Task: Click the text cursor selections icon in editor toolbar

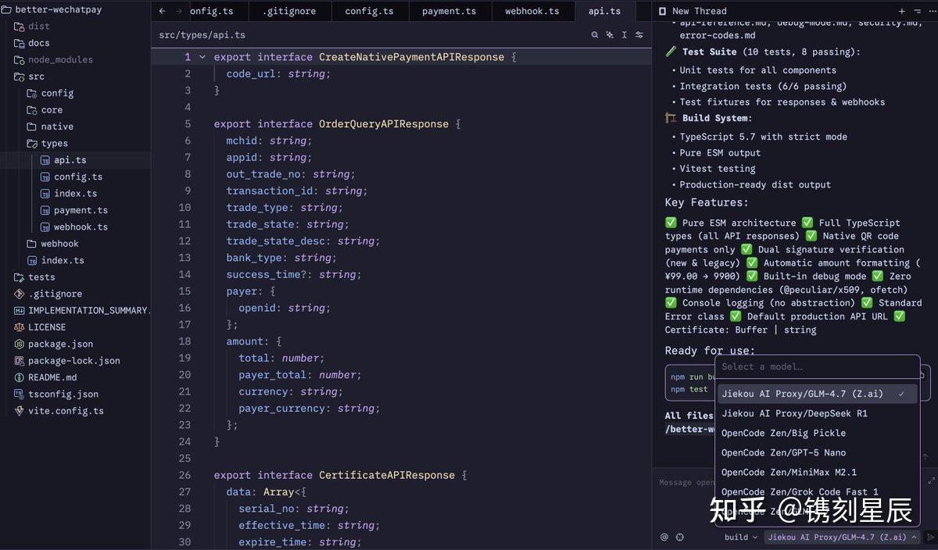Action: [x=625, y=35]
